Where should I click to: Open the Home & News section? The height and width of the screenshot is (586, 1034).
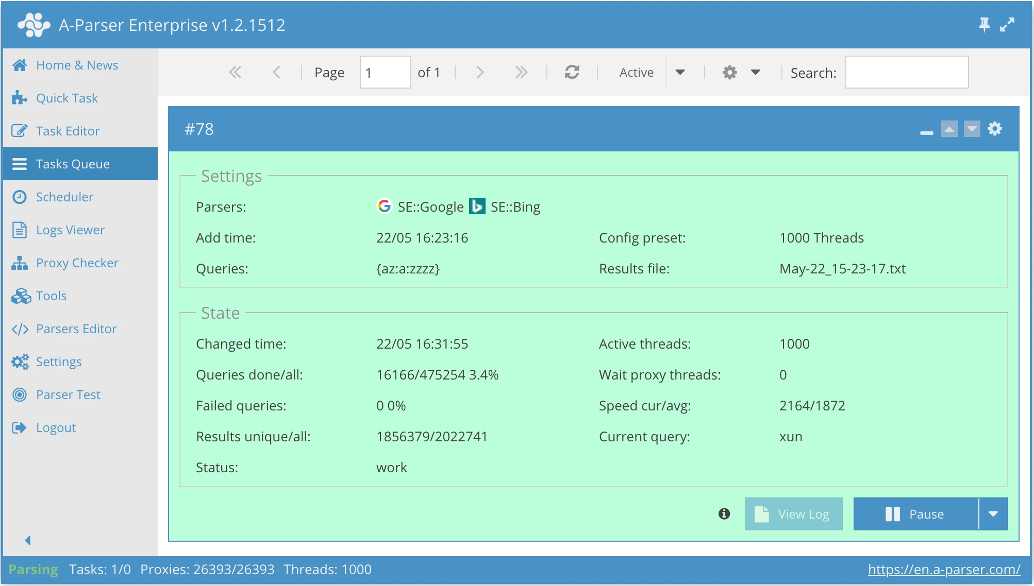pos(76,65)
